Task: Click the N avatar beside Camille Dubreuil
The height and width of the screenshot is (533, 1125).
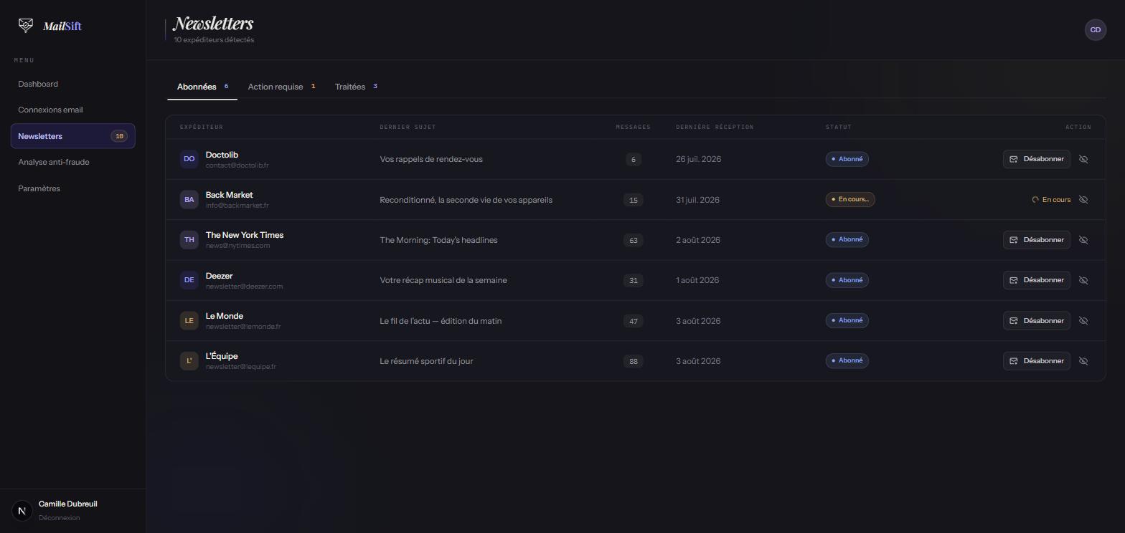Action: click(22, 511)
